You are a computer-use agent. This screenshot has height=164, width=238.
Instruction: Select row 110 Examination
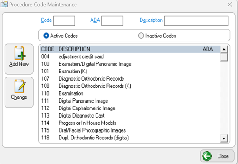click(130, 93)
